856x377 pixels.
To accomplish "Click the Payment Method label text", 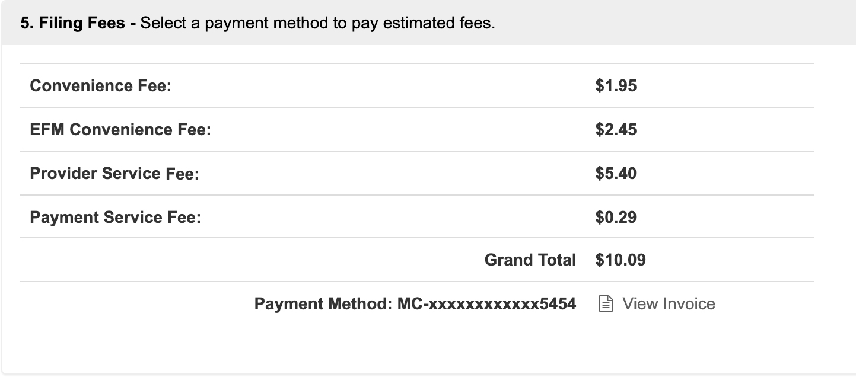I will coord(323,304).
